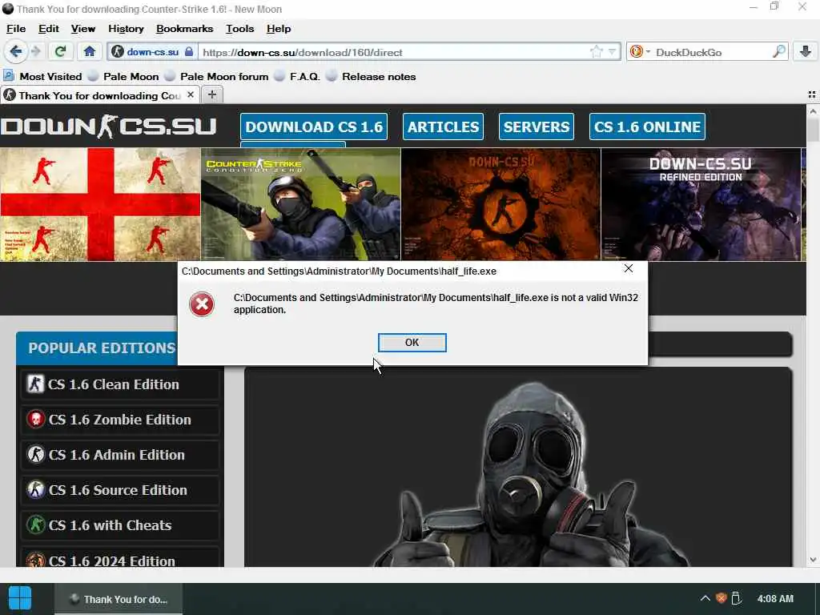Open the Refined Edition banner thumbnail
820x615 pixels.
[x=701, y=204]
